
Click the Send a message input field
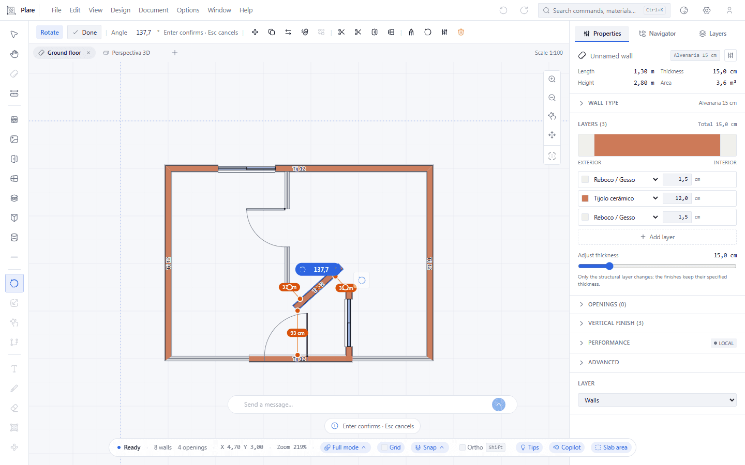[x=365, y=405]
